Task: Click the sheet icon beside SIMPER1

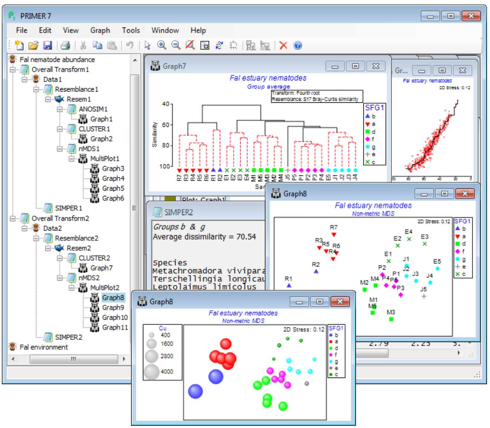Action: tap(48, 208)
